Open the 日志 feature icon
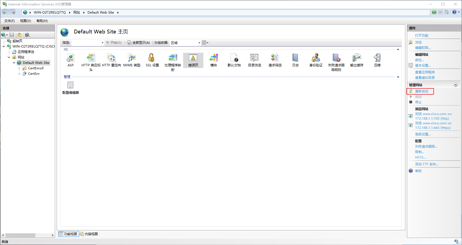Screen dimensions: 462x245 click(295, 60)
